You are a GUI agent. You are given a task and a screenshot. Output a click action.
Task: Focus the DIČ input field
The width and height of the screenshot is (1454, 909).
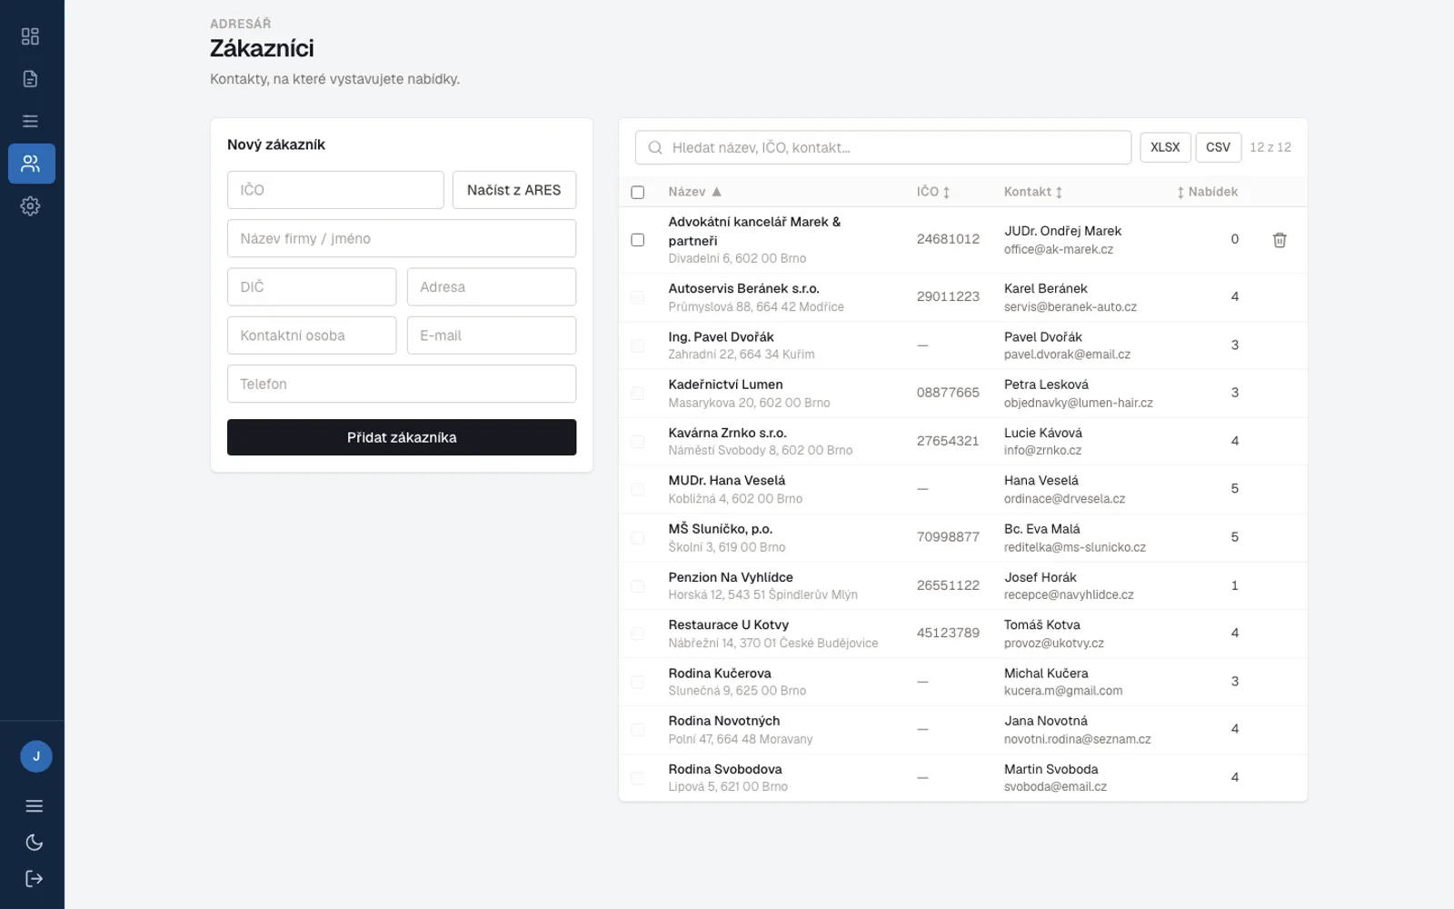(x=312, y=287)
